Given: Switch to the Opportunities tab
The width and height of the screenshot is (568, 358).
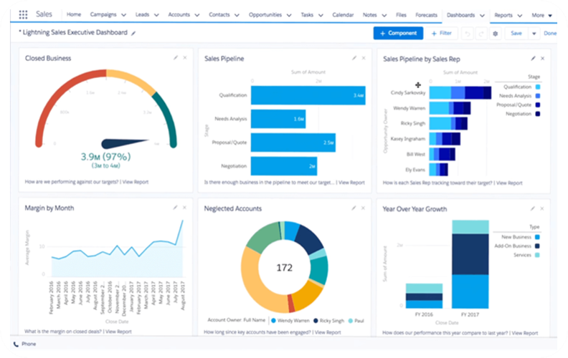Looking at the screenshot, I should coord(265,15).
